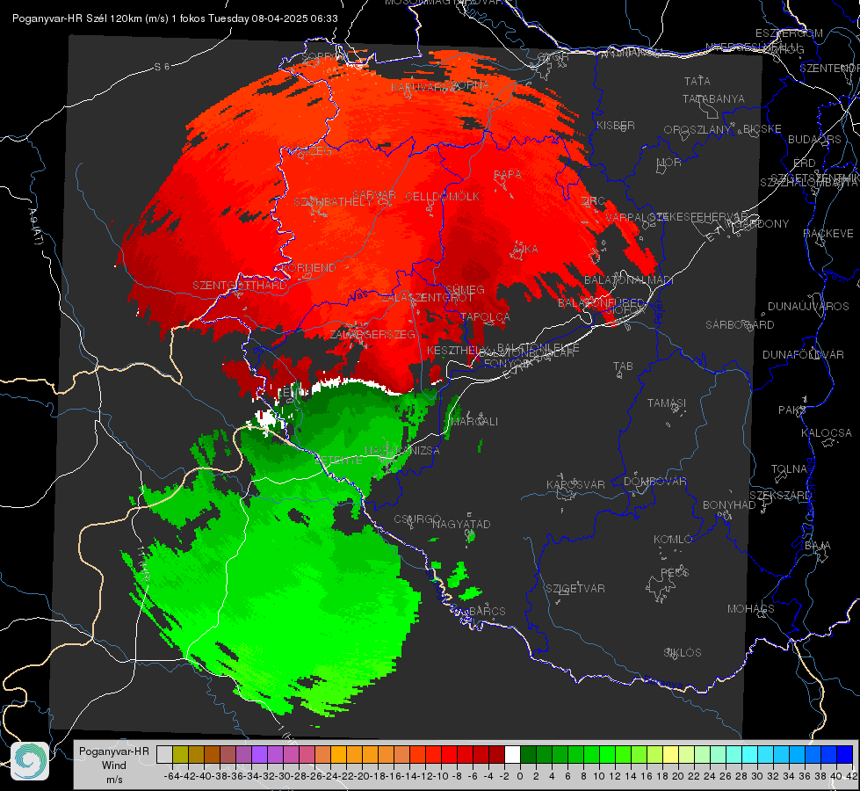Select the light gray leftmost legend swatch

(x=164, y=754)
